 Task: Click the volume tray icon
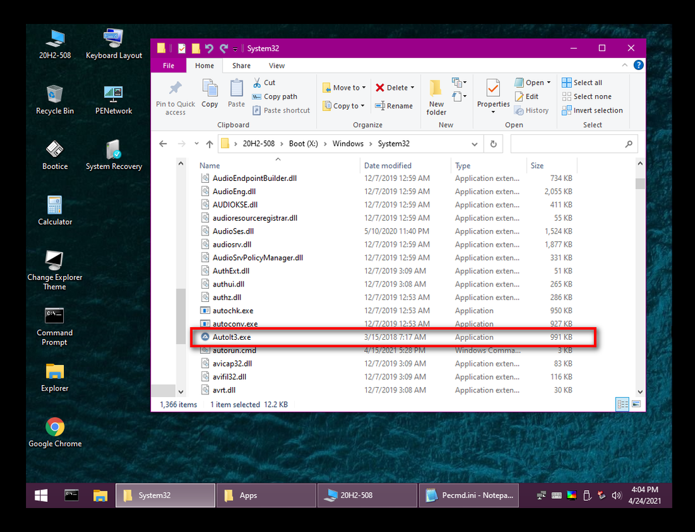(x=616, y=495)
